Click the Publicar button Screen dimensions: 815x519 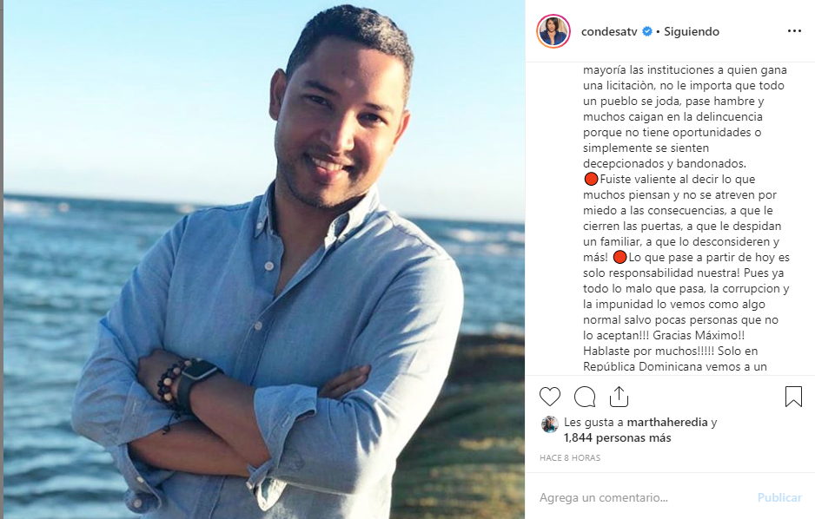[779, 497]
